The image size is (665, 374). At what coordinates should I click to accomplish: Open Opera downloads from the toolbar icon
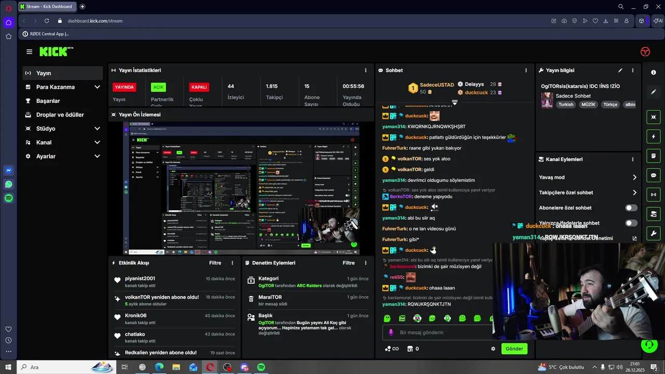606,21
